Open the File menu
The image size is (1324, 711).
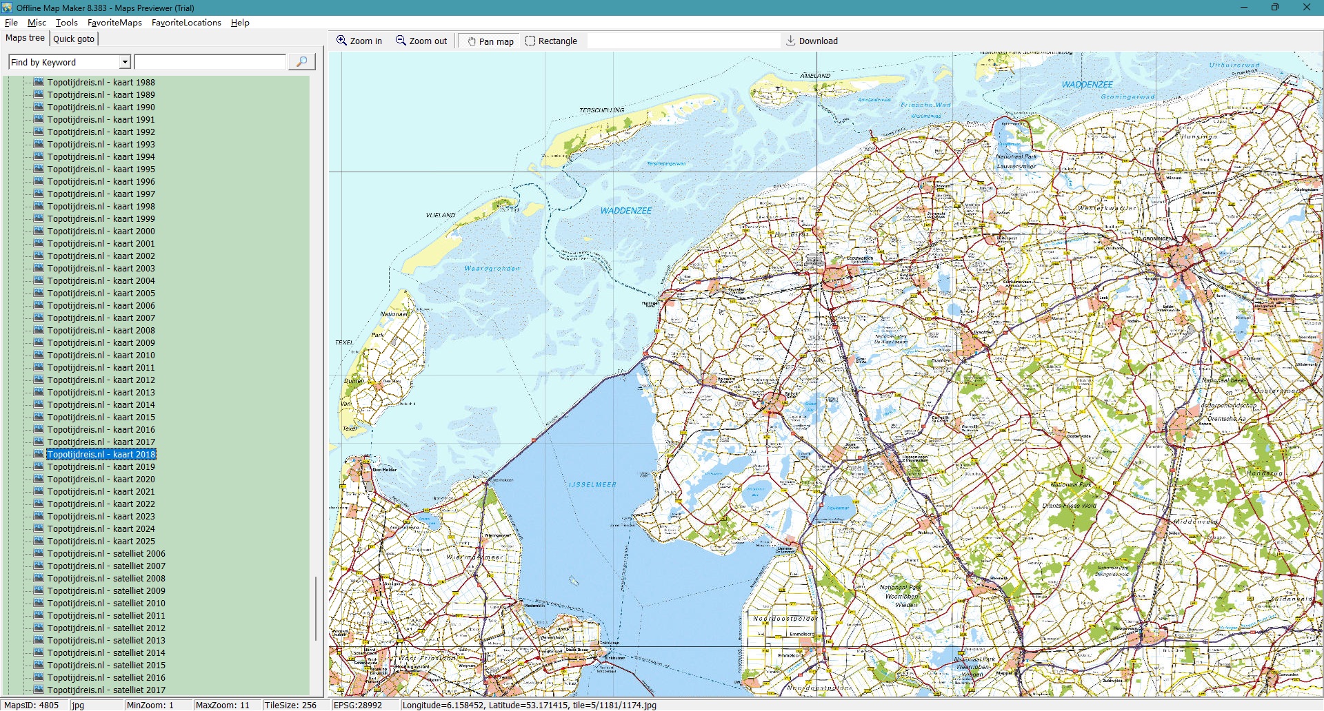pos(11,23)
